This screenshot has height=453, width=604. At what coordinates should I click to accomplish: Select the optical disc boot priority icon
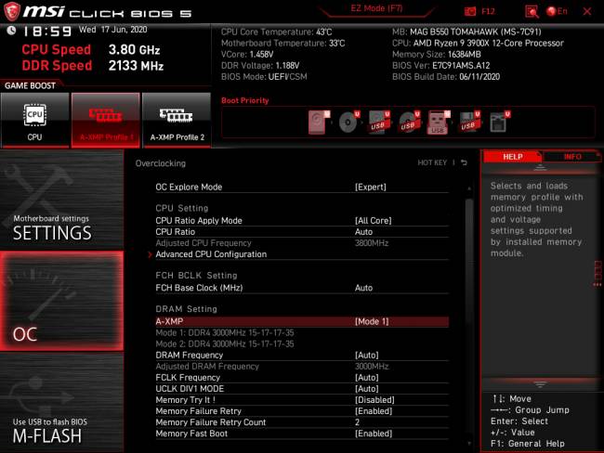(x=348, y=122)
